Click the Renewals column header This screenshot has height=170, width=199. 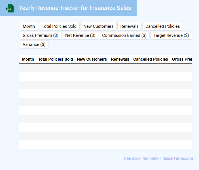click(x=120, y=59)
